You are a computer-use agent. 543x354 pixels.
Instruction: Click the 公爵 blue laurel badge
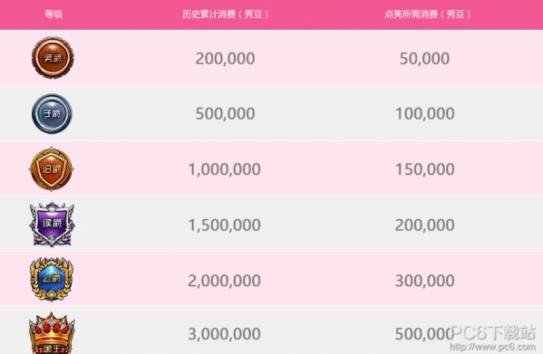[52, 279]
